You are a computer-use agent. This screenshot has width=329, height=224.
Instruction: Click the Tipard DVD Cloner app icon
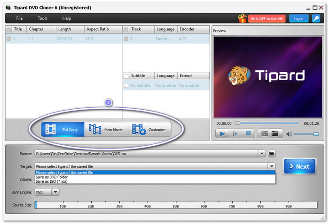[x=8, y=8]
